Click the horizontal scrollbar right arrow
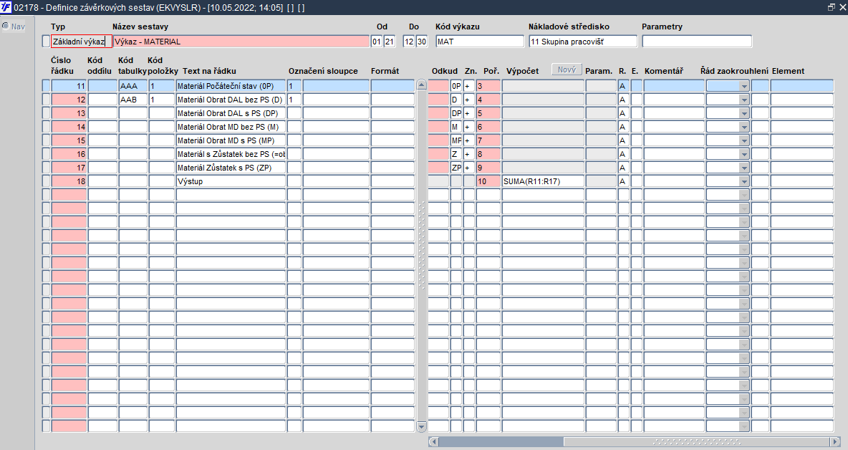The image size is (848, 450). pyautogui.click(x=835, y=441)
